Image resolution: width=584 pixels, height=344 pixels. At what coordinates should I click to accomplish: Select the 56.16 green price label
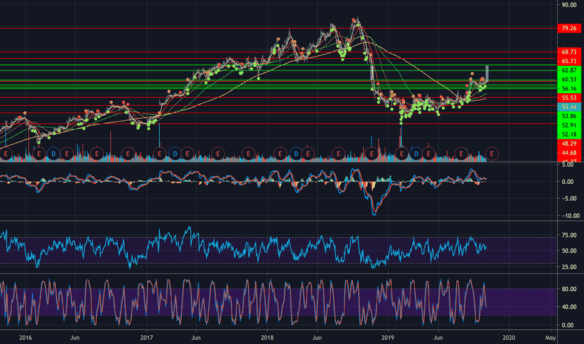click(x=569, y=89)
